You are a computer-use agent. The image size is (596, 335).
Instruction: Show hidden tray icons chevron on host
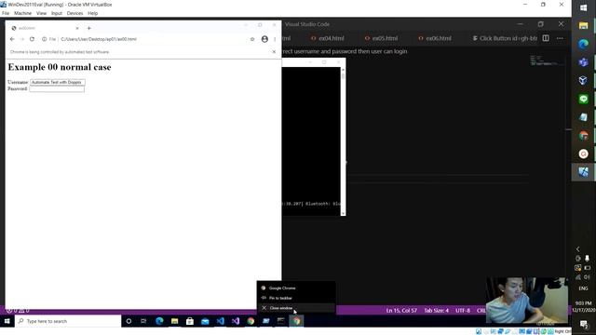tap(578, 249)
